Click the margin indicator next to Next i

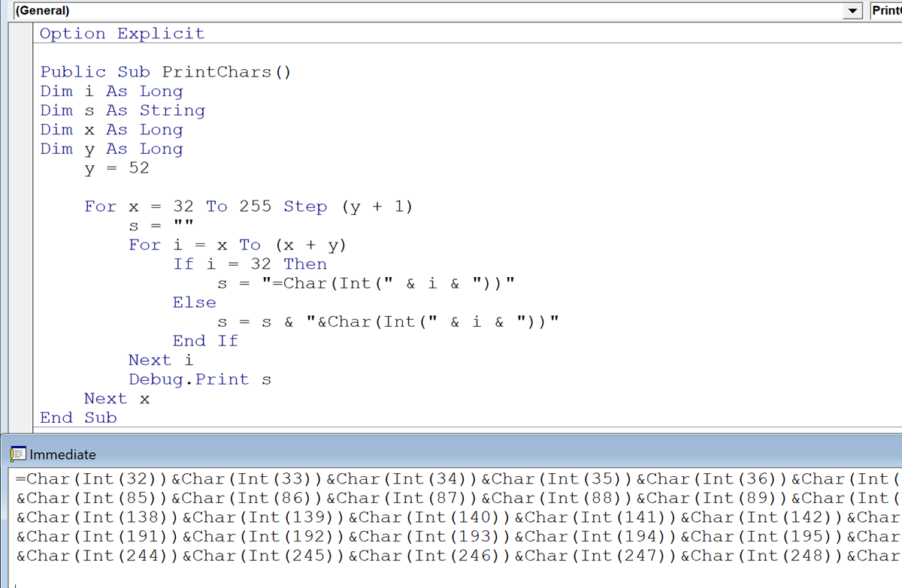[19, 360]
